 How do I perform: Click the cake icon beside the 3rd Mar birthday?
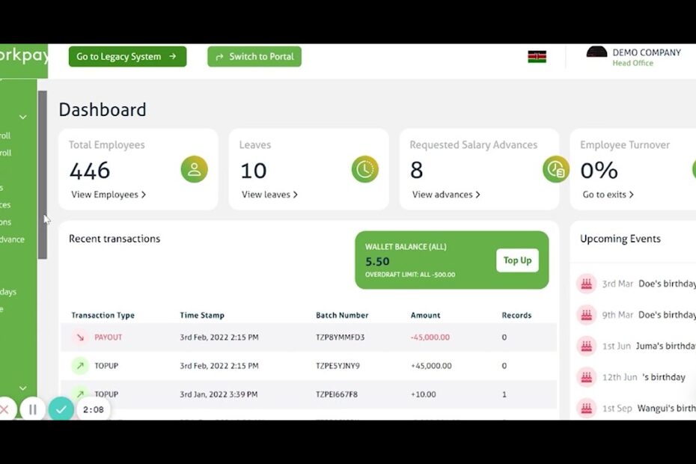point(586,284)
